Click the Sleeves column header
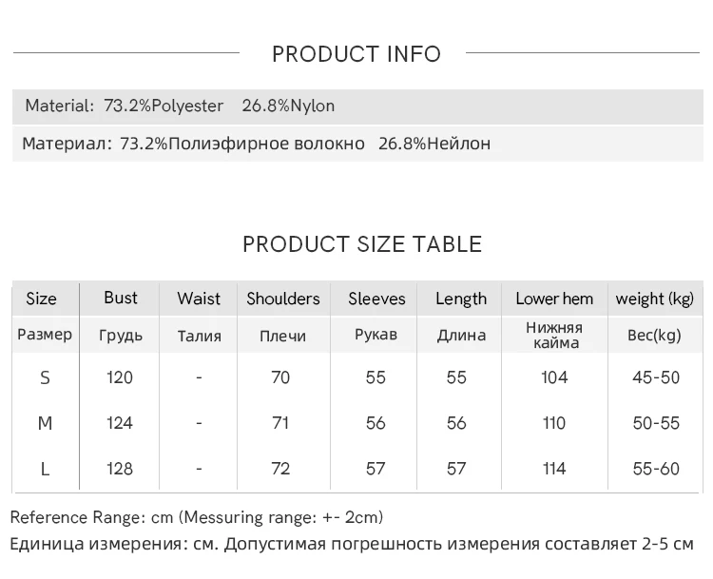The height and width of the screenshot is (579, 713). (x=376, y=299)
